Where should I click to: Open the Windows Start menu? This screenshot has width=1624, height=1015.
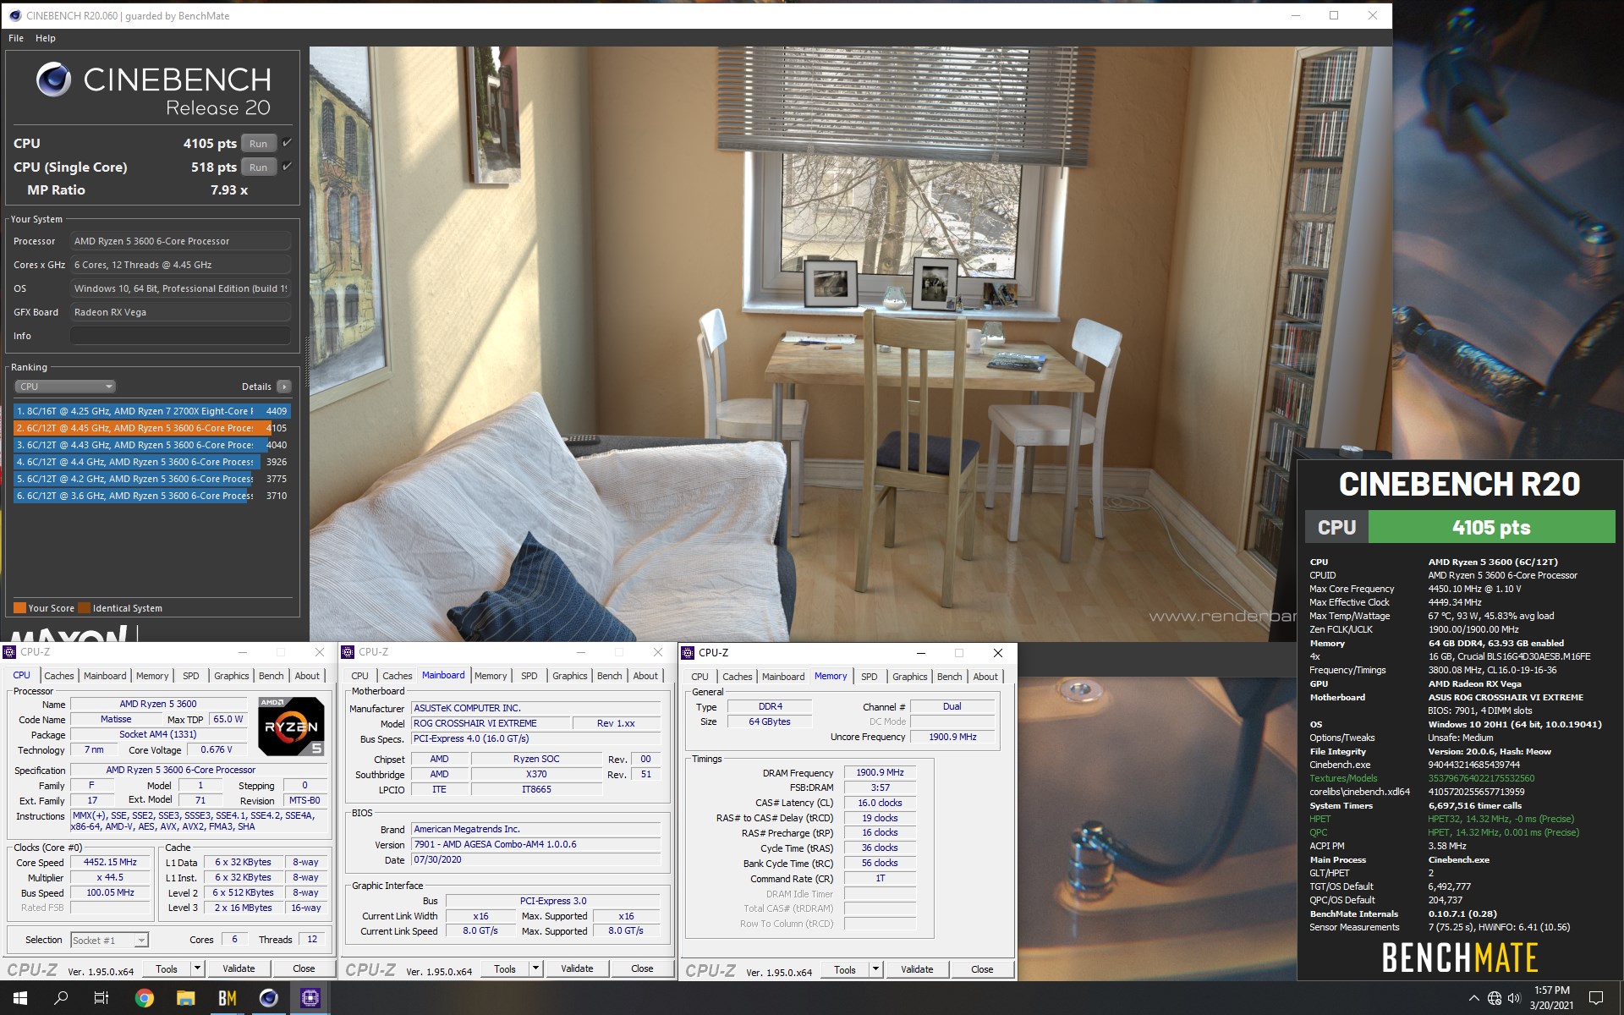coord(20,998)
